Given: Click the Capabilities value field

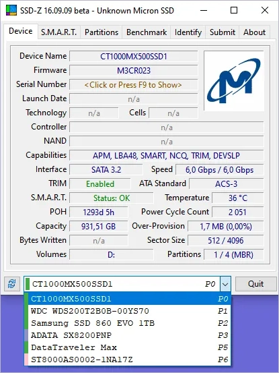Looking at the screenshot, I should tap(167, 156).
